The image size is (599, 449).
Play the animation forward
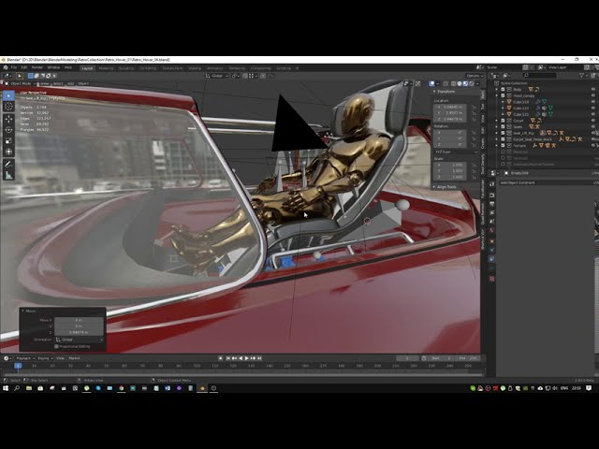click(x=247, y=358)
